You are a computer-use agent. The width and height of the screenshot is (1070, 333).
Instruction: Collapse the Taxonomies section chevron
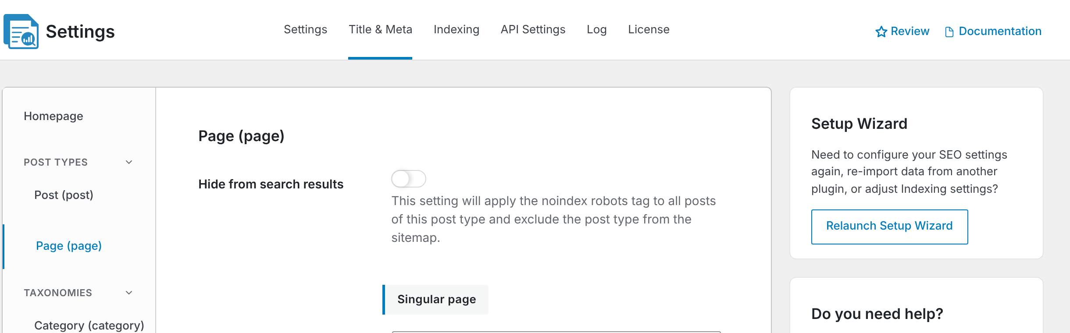[x=129, y=293]
